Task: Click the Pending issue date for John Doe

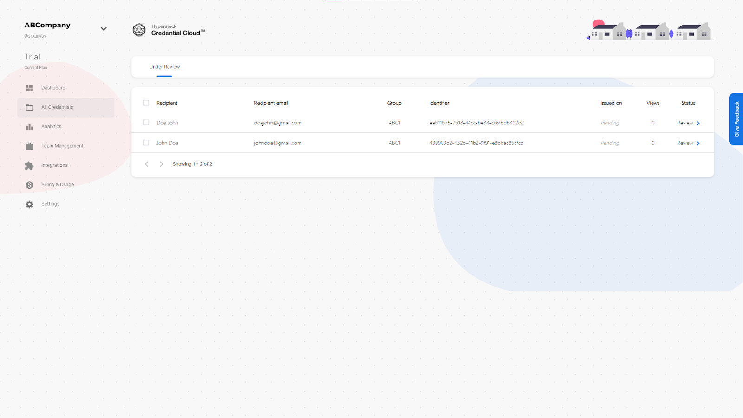Action: [610, 143]
